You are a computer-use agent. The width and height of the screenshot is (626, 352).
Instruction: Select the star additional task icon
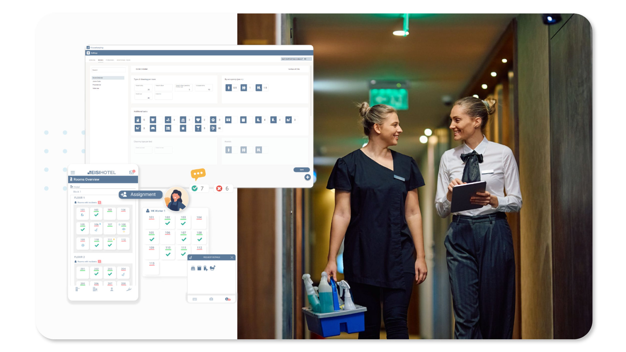(x=183, y=128)
